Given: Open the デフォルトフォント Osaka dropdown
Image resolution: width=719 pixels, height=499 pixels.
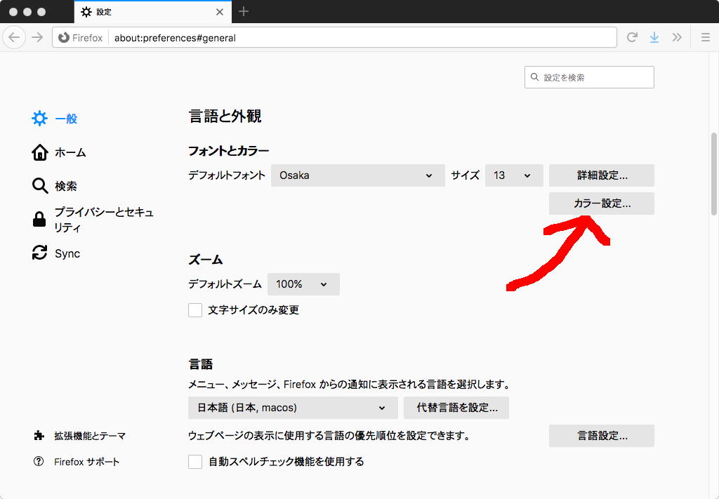Looking at the screenshot, I should tap(357, 175).
